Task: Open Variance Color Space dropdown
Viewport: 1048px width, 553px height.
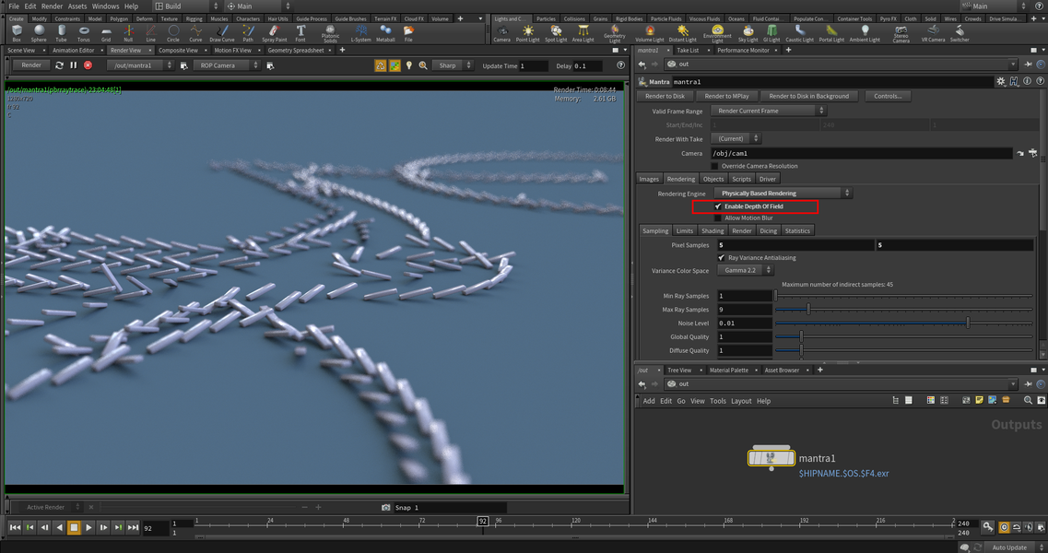Action: click(x=746, y=270)
